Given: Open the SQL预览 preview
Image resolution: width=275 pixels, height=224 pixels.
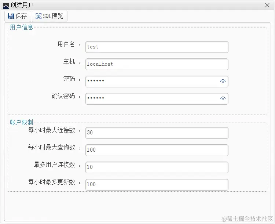Looking at the screenshot, I should [x=49, y=16].
